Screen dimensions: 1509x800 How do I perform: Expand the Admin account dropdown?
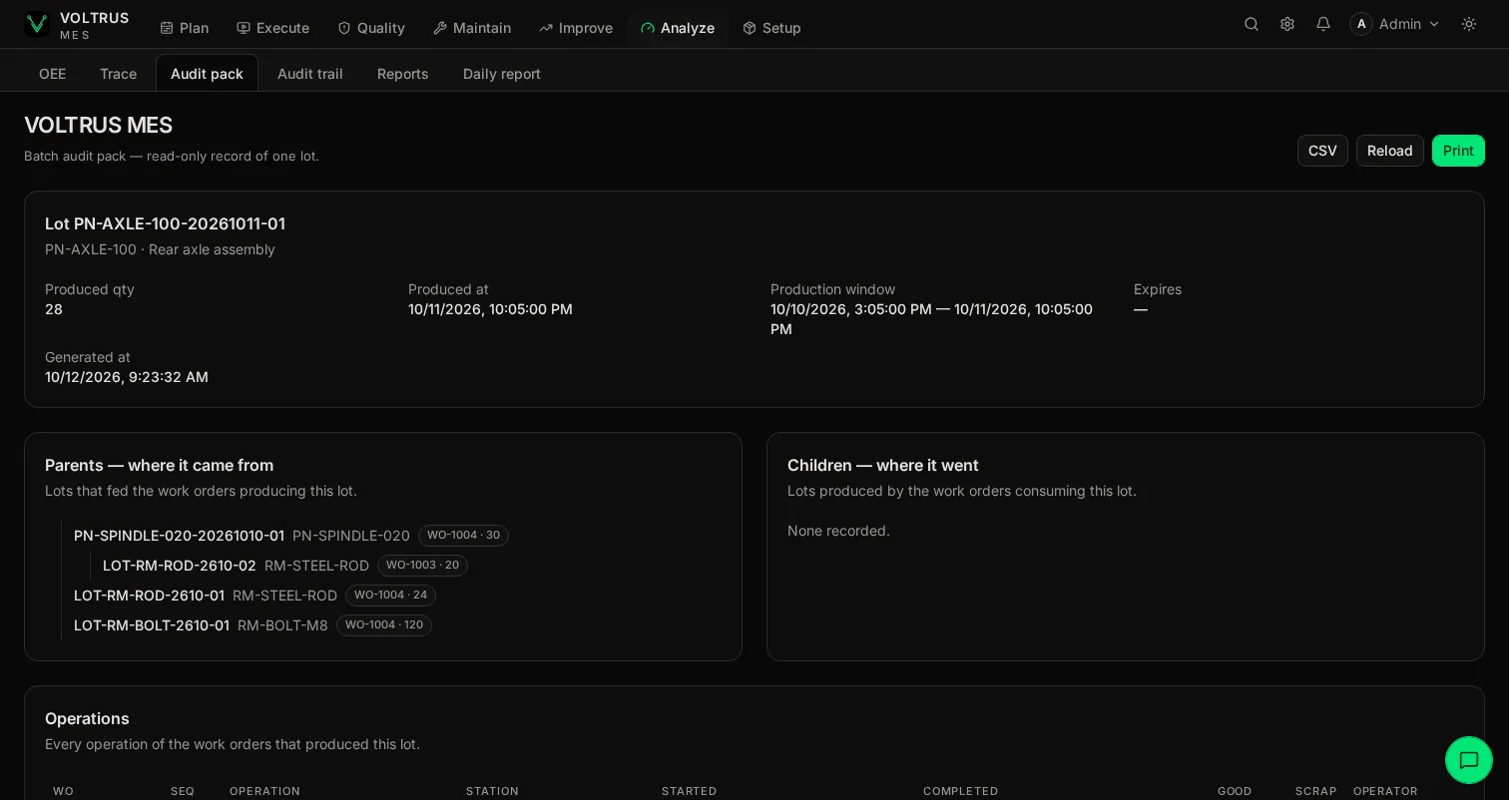click(1395, 24)
